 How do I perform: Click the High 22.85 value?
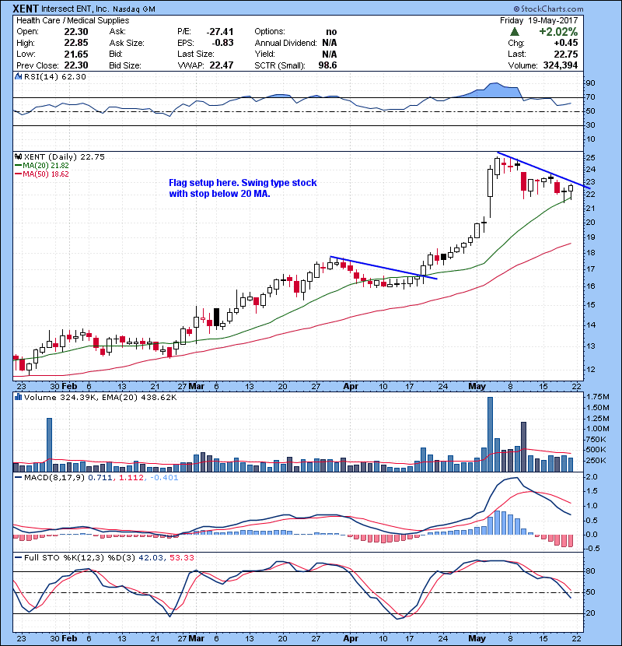pos(76,43)
